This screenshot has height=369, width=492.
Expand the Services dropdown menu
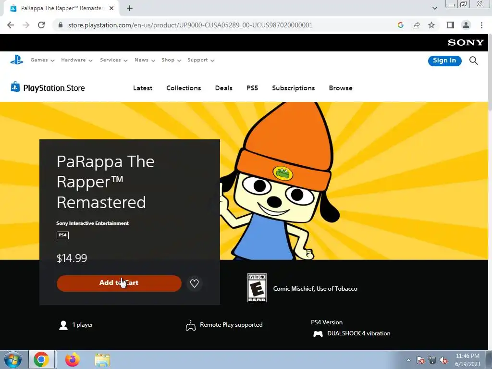[113, 60]
